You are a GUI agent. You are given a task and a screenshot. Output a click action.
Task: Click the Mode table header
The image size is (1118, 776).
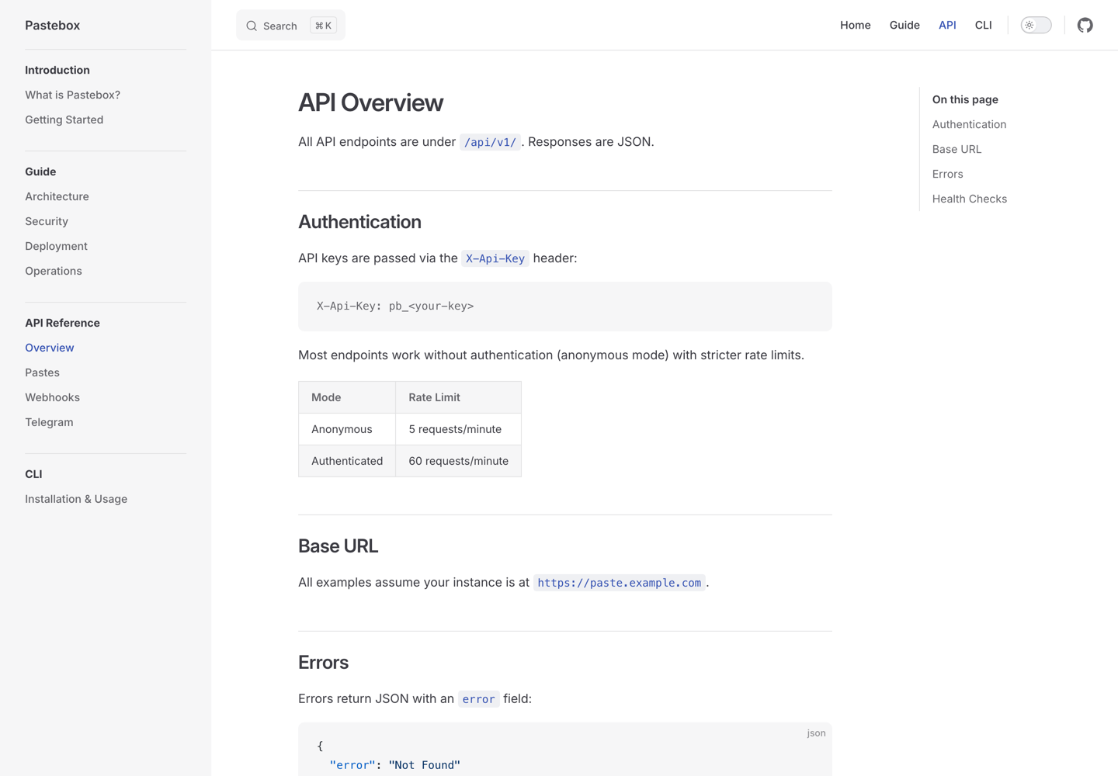347,397
